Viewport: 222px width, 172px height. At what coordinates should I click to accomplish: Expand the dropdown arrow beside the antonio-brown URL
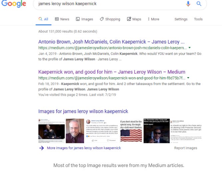click(190, 48)
